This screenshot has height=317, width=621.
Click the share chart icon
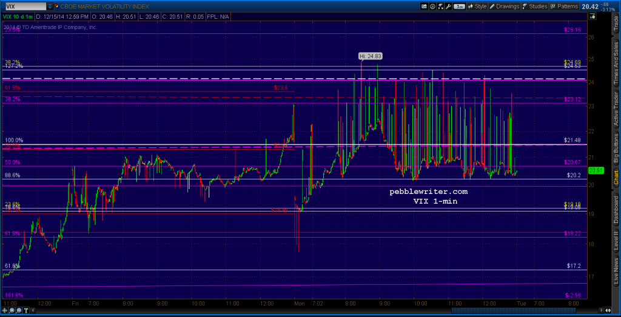pyautogui.click(x=424, y=6)
